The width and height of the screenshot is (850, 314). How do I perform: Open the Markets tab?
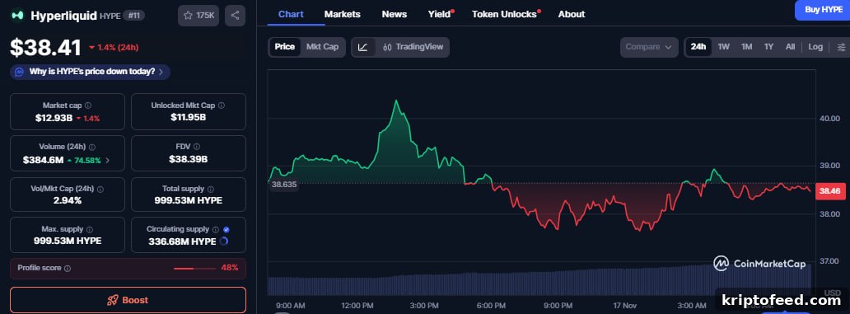[x=343, y=15]
